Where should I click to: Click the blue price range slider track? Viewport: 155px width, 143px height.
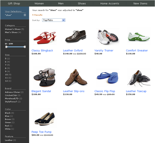click(16, 47)
